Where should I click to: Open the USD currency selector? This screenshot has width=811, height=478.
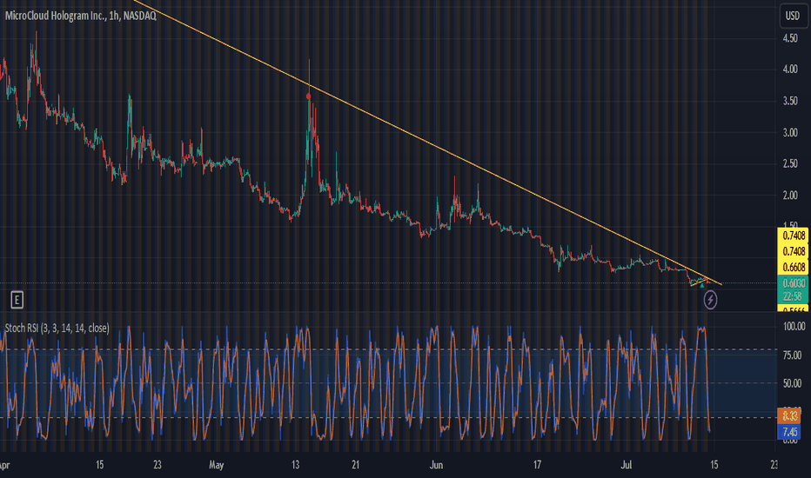pos(793,16)
